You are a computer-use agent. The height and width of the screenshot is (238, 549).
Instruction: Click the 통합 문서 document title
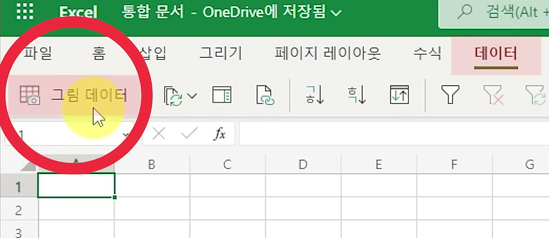tap(152, 12)
